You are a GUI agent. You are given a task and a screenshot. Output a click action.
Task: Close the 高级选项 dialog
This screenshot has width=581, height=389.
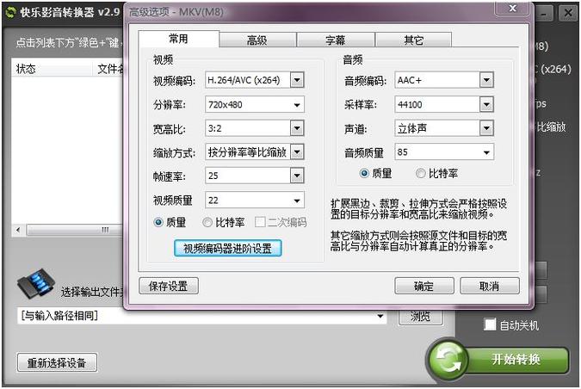click(x=512, y=8)
